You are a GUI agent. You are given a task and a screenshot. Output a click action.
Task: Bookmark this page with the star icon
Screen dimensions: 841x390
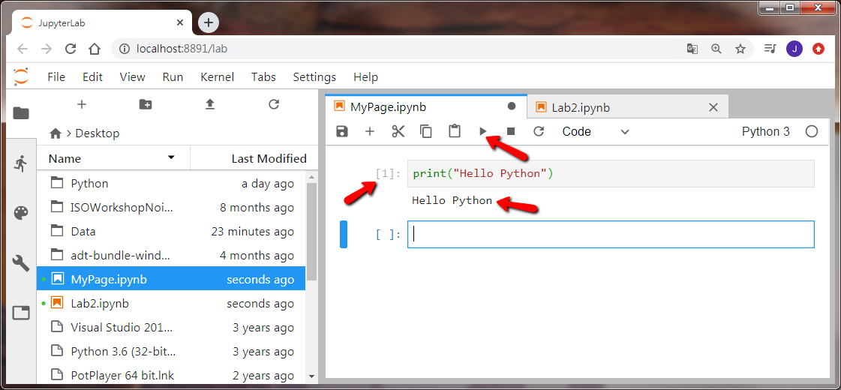pos(740,49)
